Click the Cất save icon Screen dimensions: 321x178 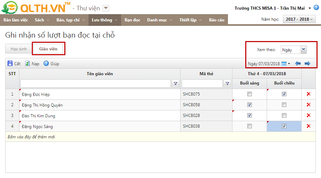pyautogui.click(x=10, y=63)
